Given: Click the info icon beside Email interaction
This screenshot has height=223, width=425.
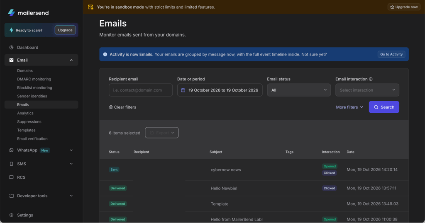Looking at the screenshot, I should point(371,79).
